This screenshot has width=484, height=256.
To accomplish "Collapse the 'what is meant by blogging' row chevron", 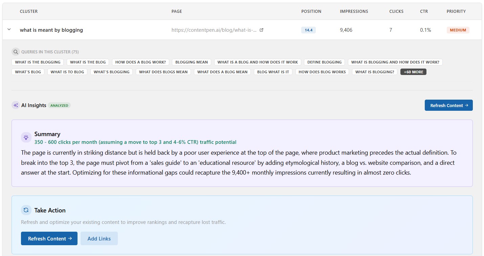I will 9,30.
